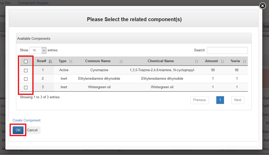Close the dialog with the X icon
This screenshot has height=155, width=269.
(262, 6)
